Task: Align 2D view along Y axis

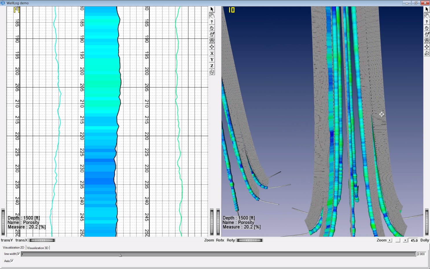Action: [x=212, y=60]
